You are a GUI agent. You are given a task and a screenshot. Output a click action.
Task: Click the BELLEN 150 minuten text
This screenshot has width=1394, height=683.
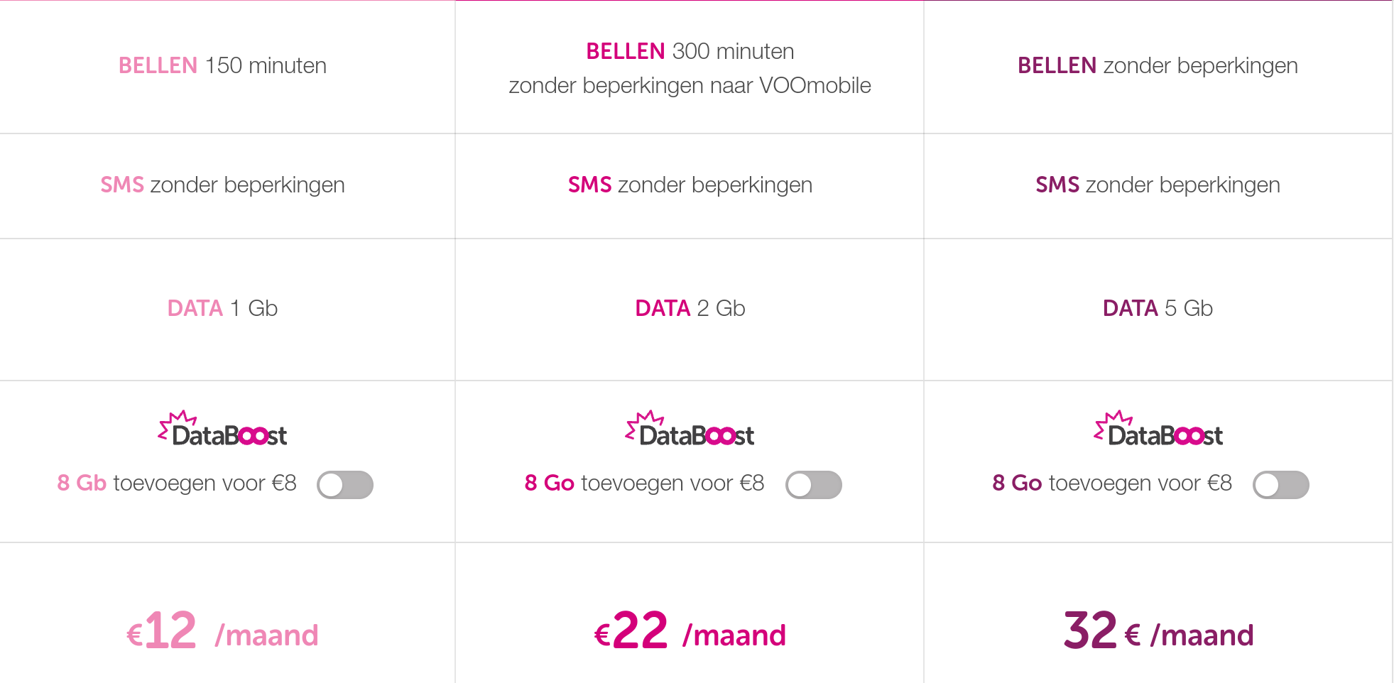coord(222,65)
